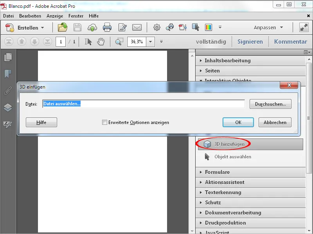
Task: Expand the Texterkennung section
Action: pyautogui.click(x=250, y=192)
